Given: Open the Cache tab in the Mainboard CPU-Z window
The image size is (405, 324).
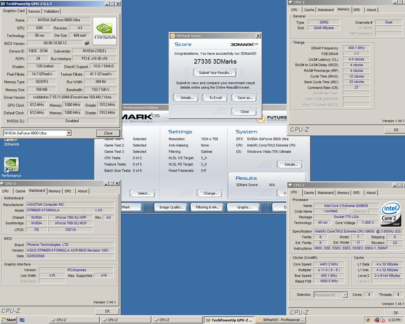Looking at the screenshot, I should tap(20, 191).
